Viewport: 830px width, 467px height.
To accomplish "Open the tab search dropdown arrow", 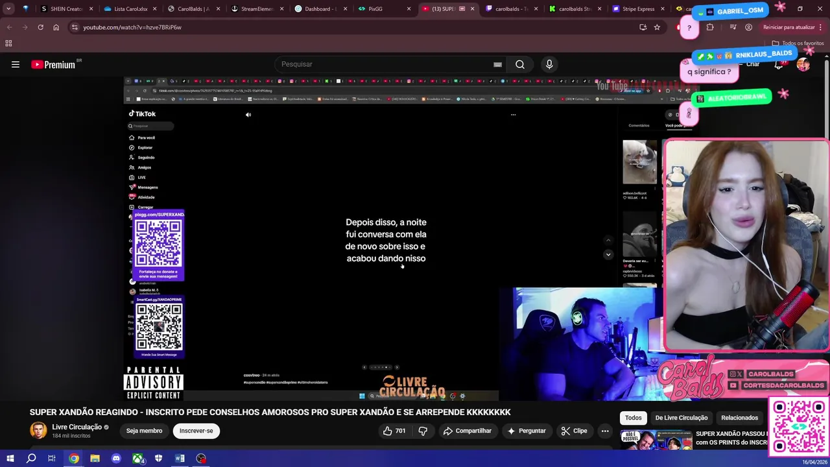I will coord(8,9).
